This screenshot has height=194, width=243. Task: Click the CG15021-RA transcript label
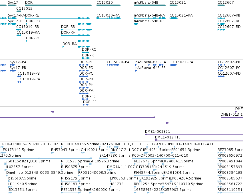click(x=181, y=15)
